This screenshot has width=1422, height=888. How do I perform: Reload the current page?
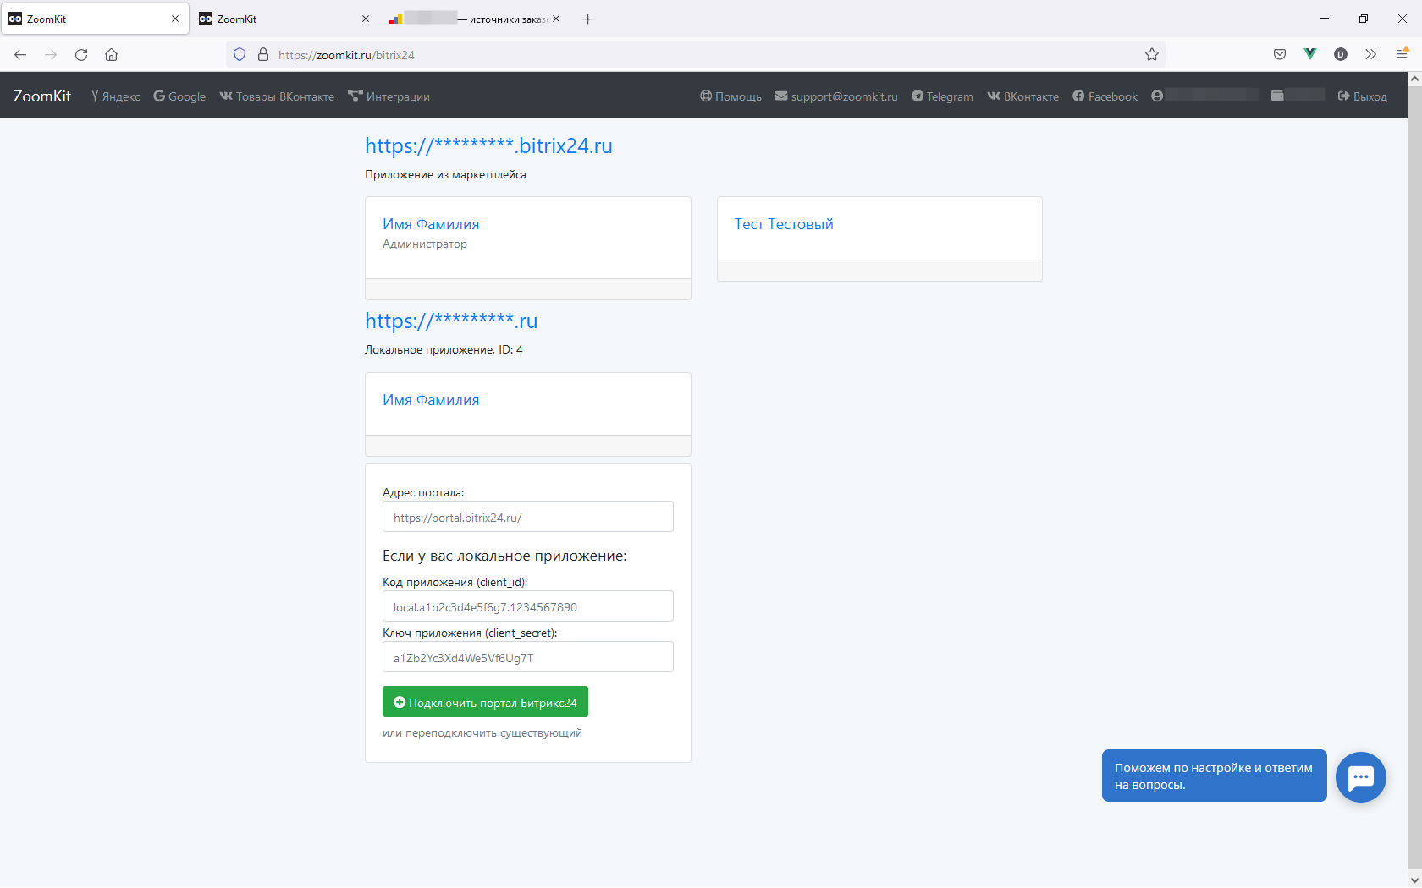[x=81, y=55]
